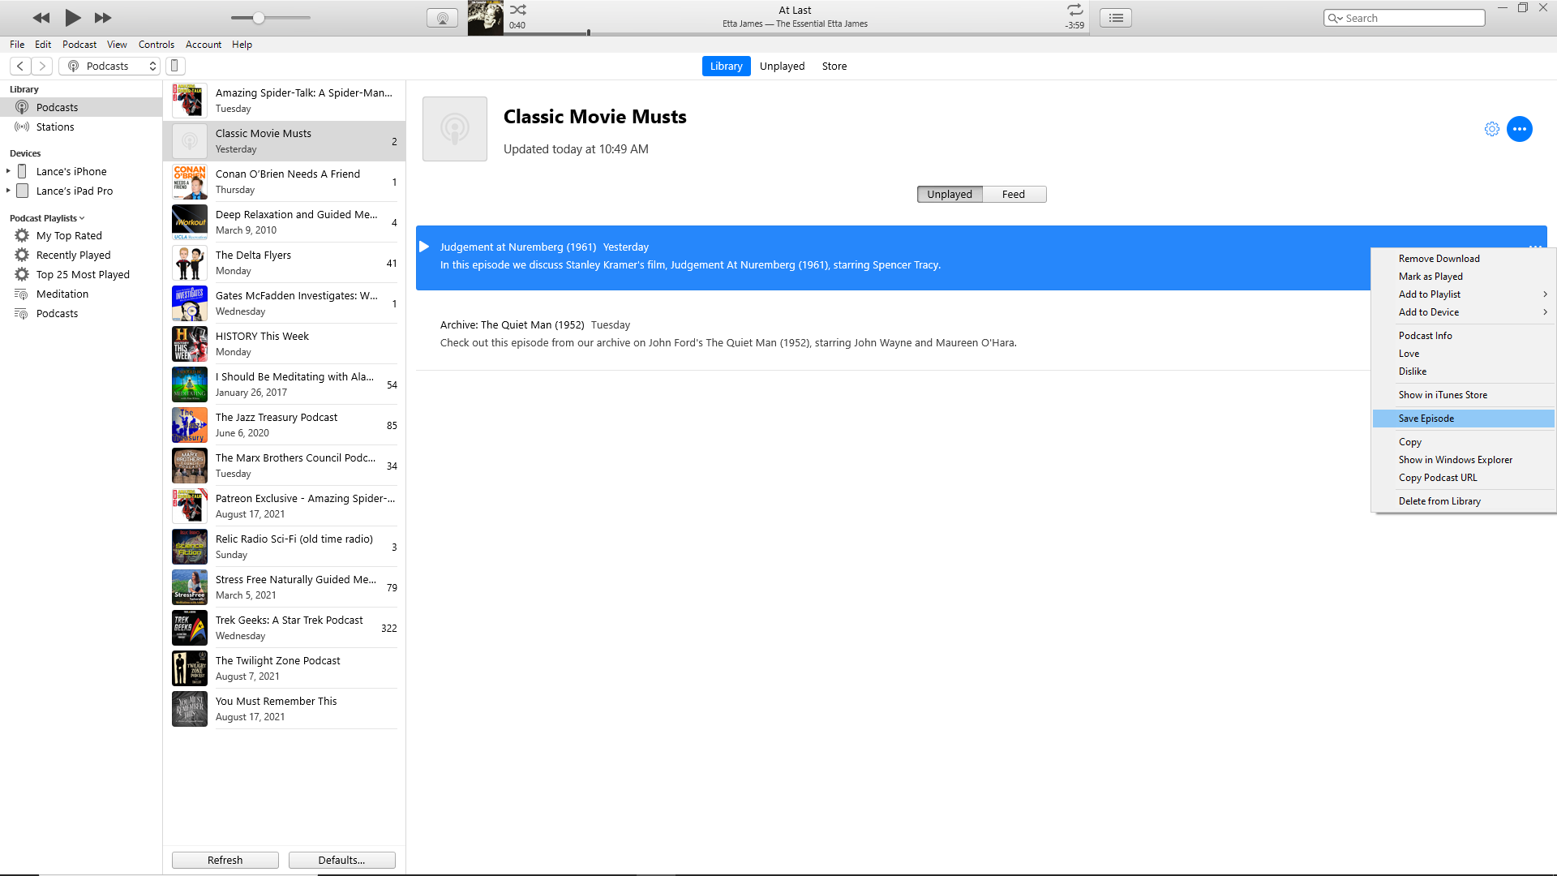Show the Feed episodes segment
1557x876 pixels.
pyautogui.click(x=1014, y=194)
